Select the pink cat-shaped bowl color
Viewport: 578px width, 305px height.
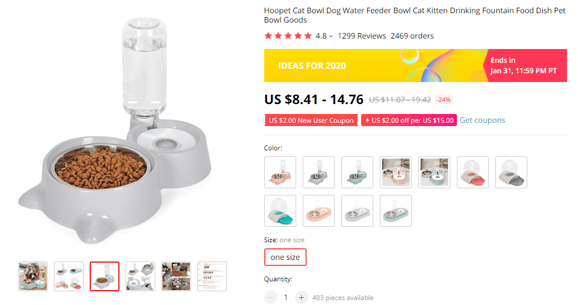280,172
